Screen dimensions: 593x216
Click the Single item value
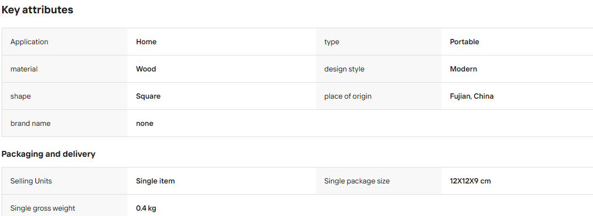(x=155, y=181)
